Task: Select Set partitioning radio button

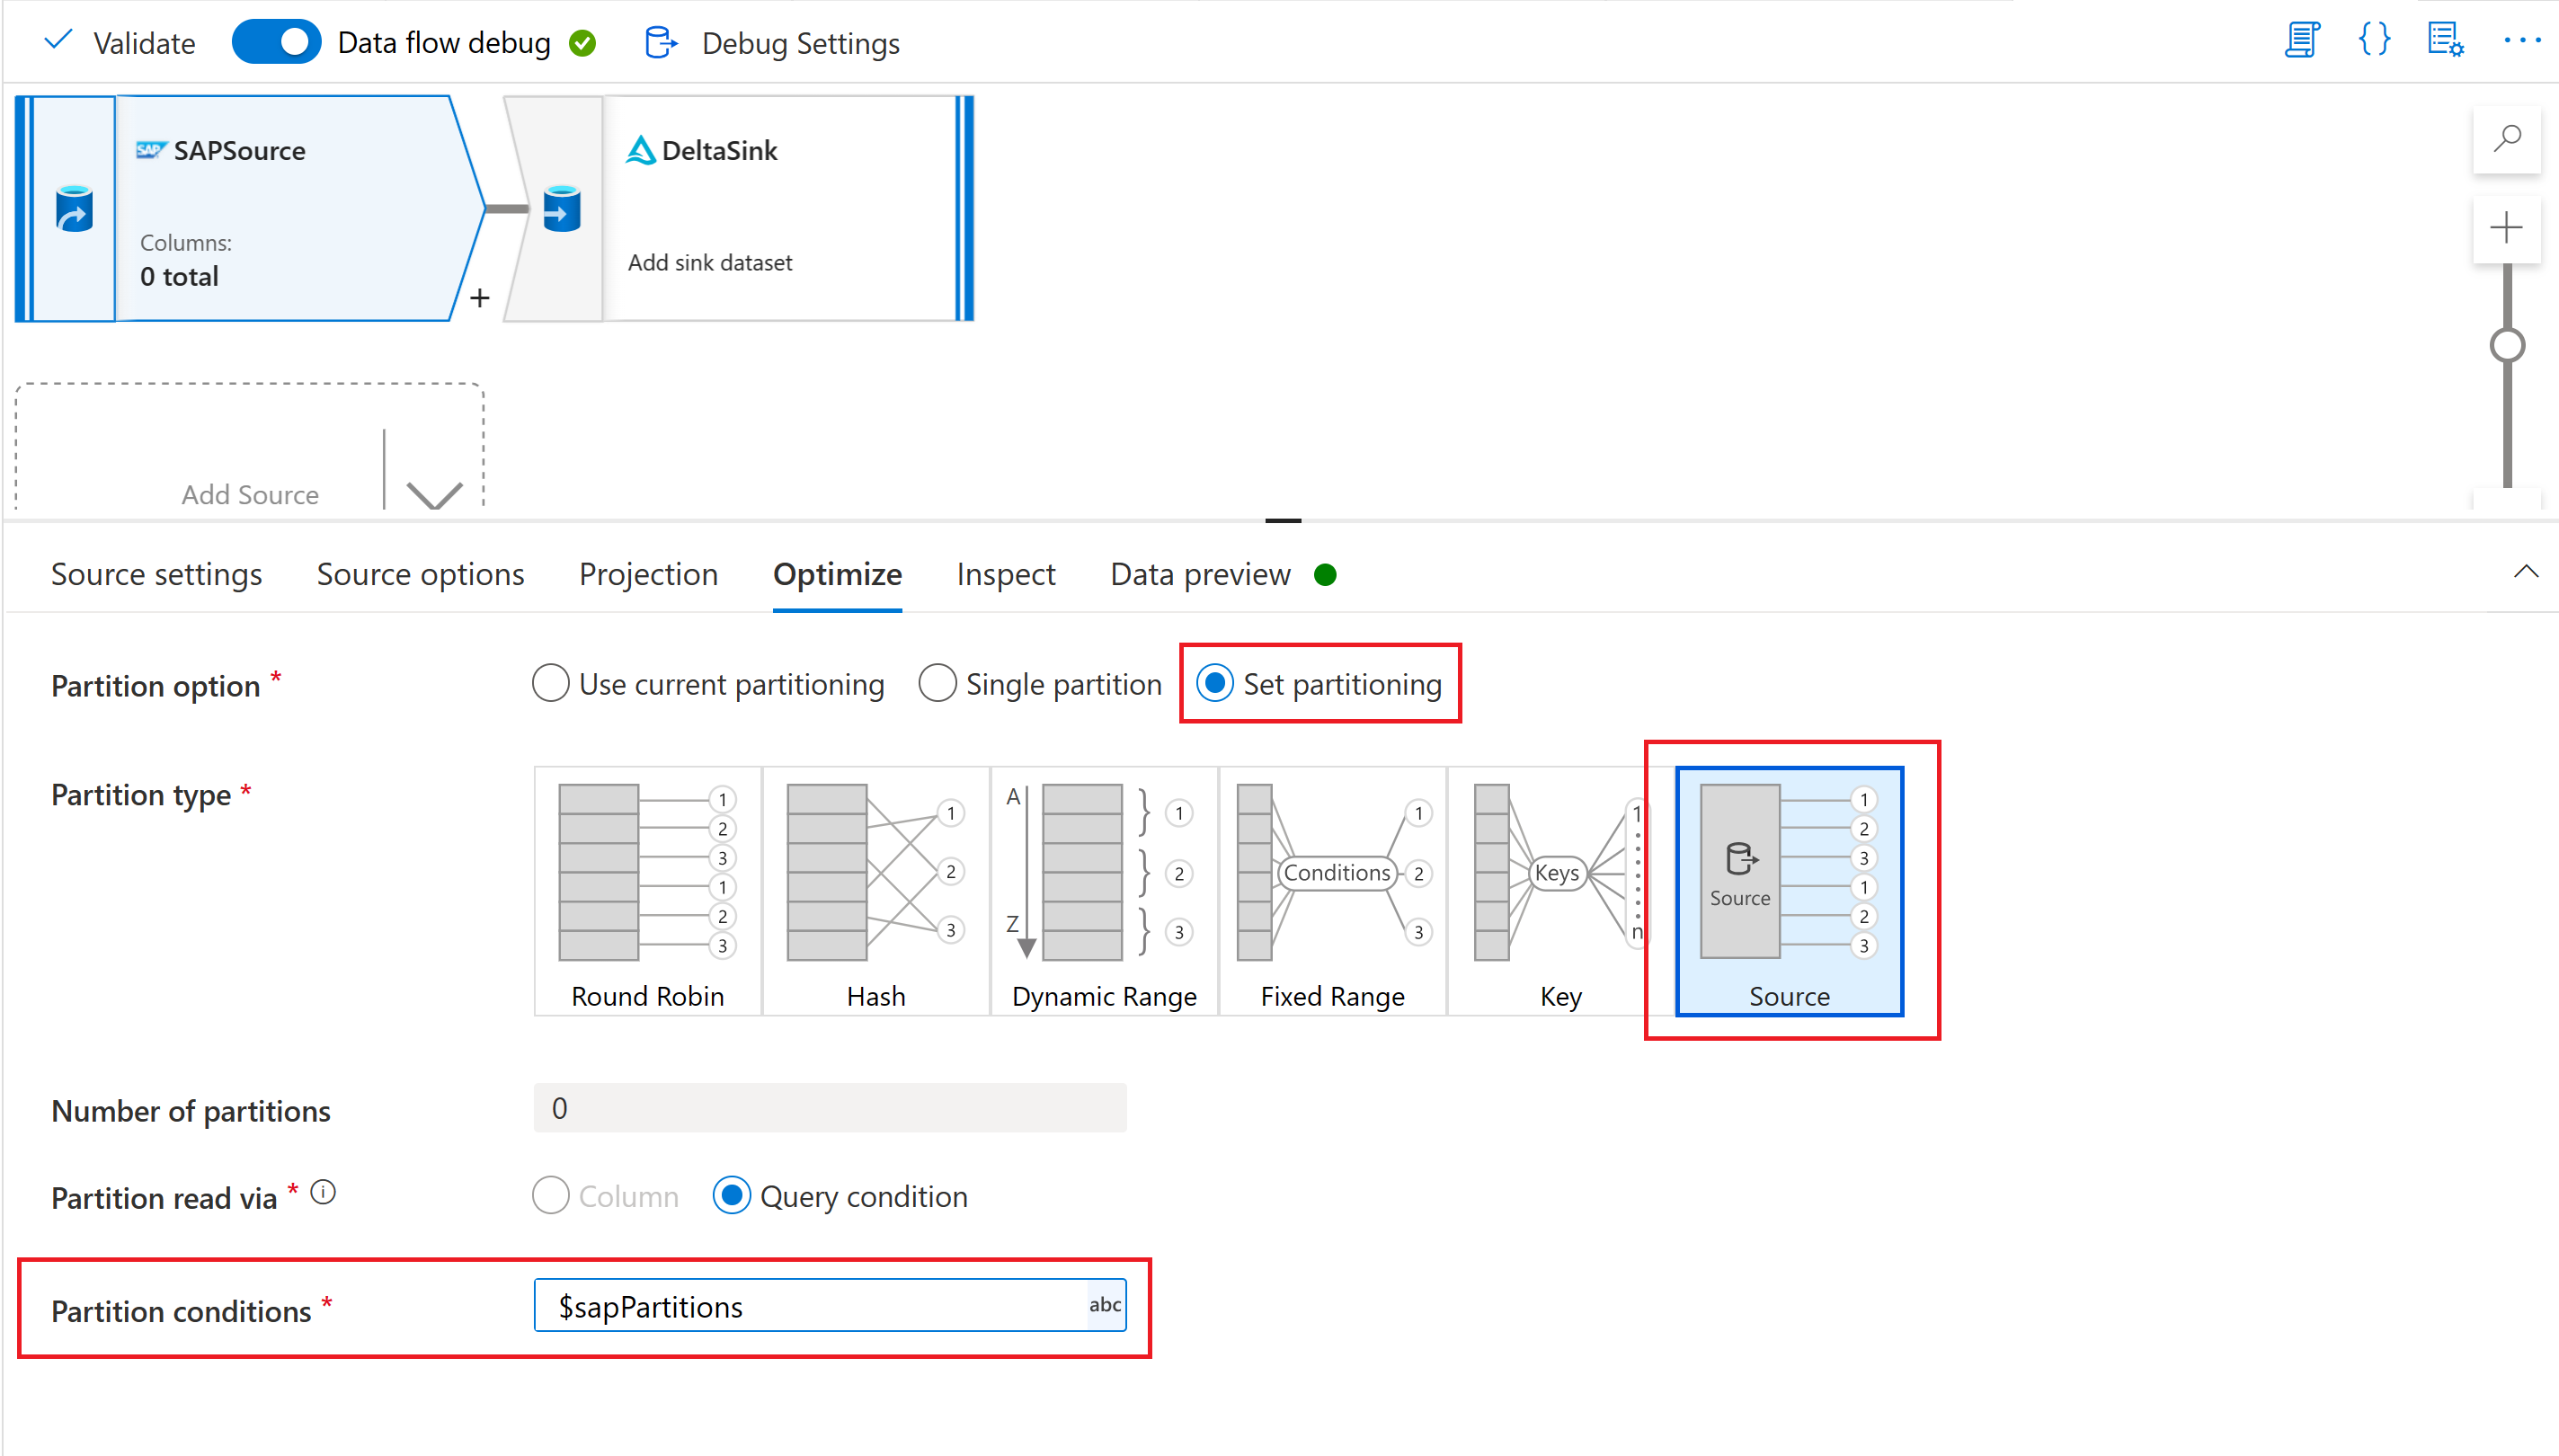Action: [1220, 684]
